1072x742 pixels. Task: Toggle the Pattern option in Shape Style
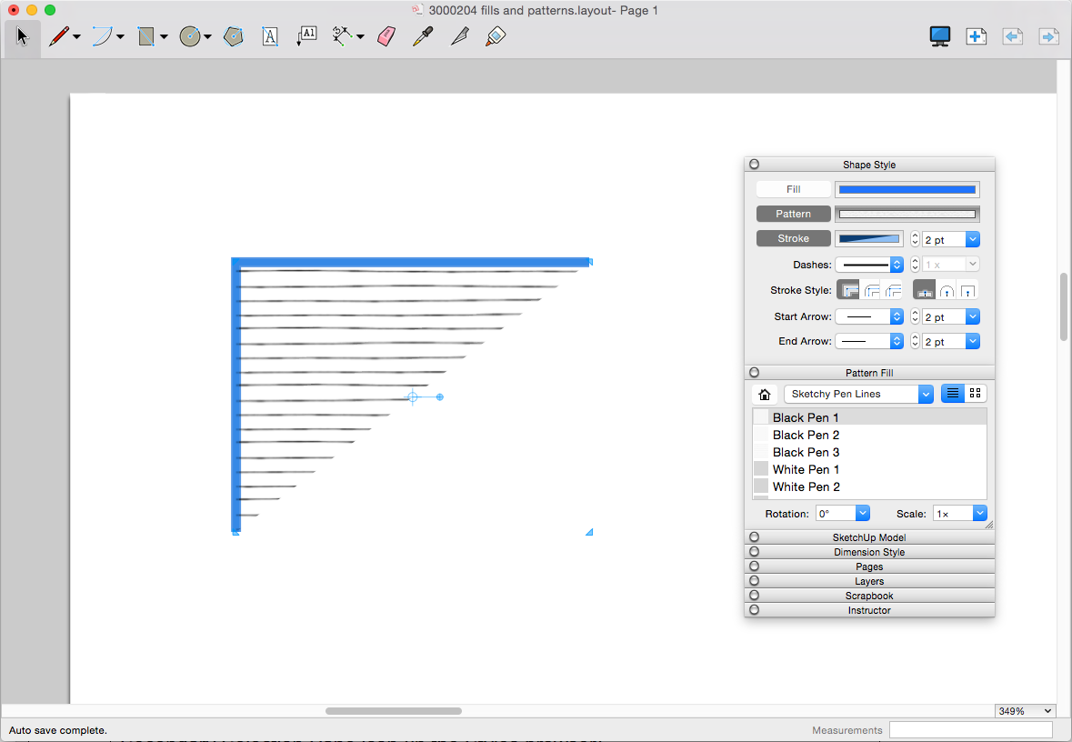(793, 213)
